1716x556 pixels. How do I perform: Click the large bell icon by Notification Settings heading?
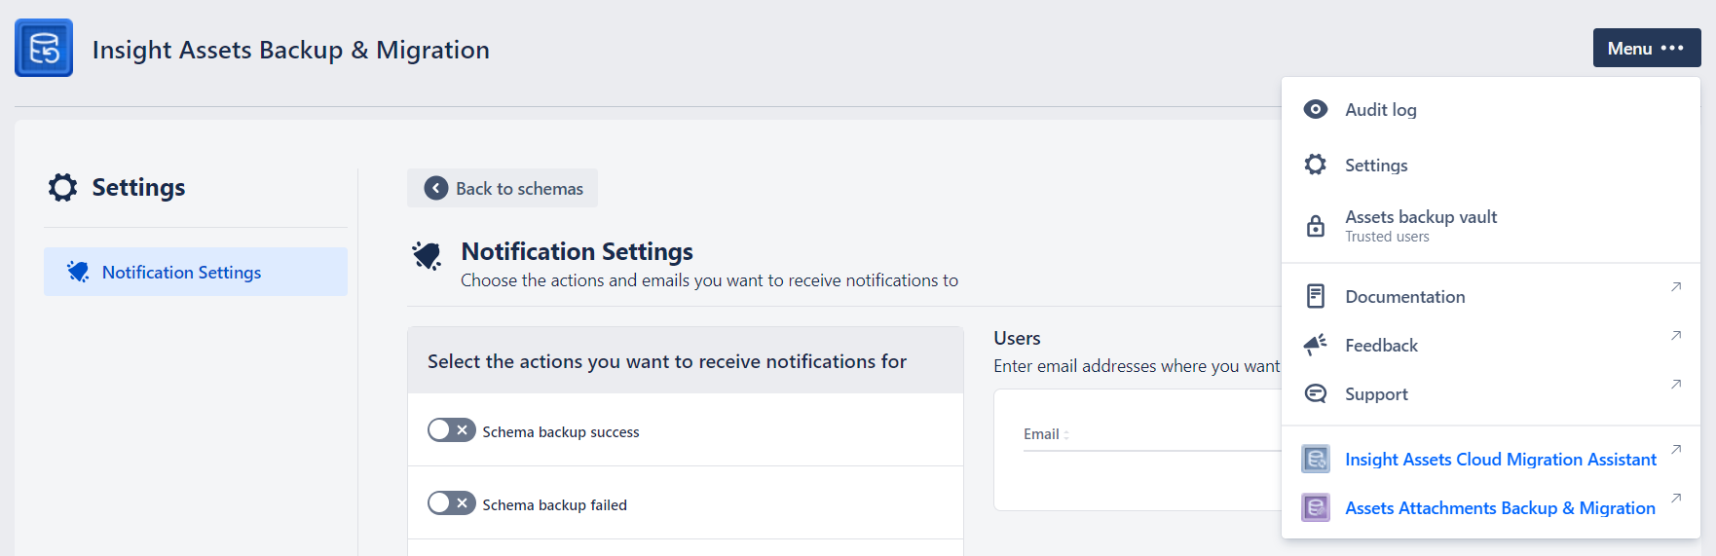pyautogui.click(x=427, y=255)
